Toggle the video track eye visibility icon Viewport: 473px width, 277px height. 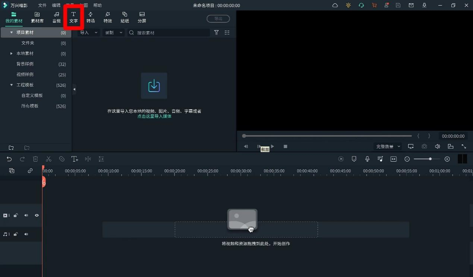37,215
